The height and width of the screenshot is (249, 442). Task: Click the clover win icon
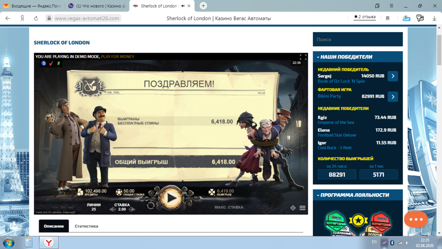212,192
